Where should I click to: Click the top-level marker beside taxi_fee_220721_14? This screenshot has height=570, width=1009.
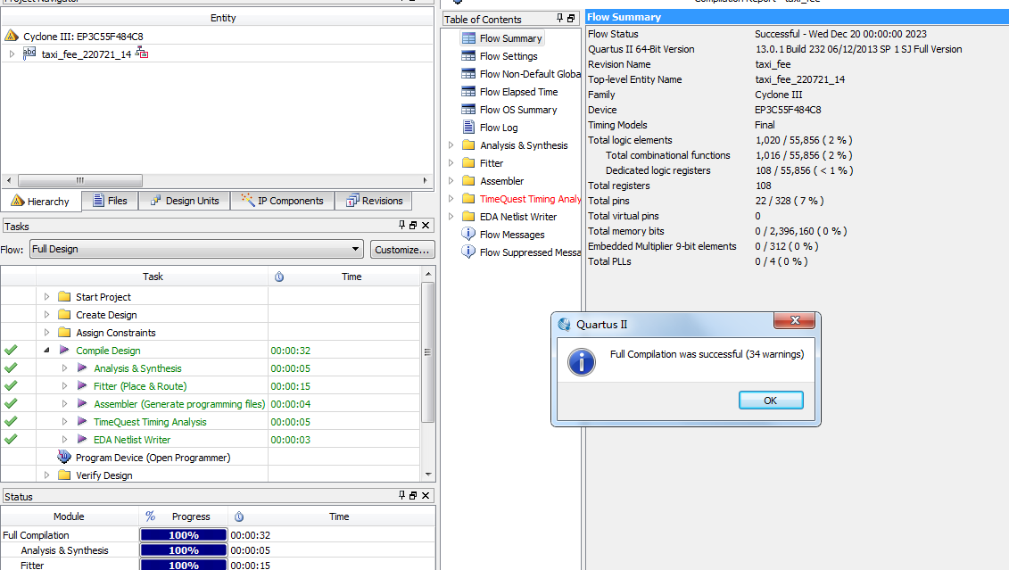click(142, 54)
